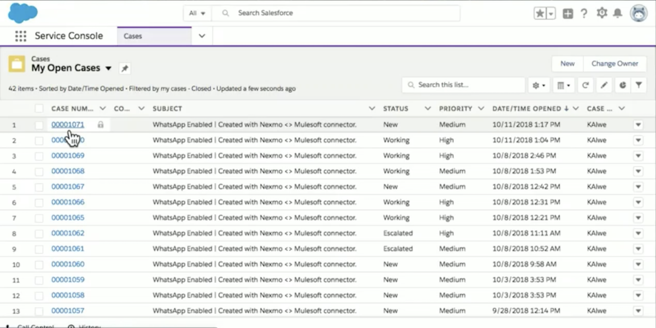Open the display as table dropdown

(x=563, y=85)
